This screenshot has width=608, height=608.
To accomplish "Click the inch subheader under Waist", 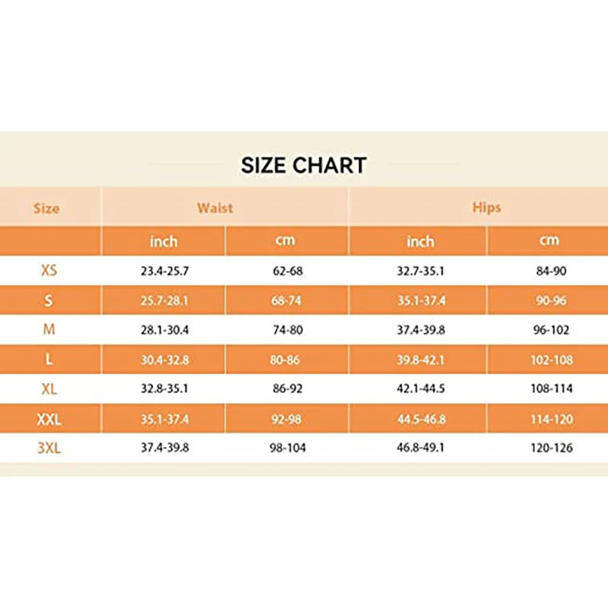I will click(163, 241).
